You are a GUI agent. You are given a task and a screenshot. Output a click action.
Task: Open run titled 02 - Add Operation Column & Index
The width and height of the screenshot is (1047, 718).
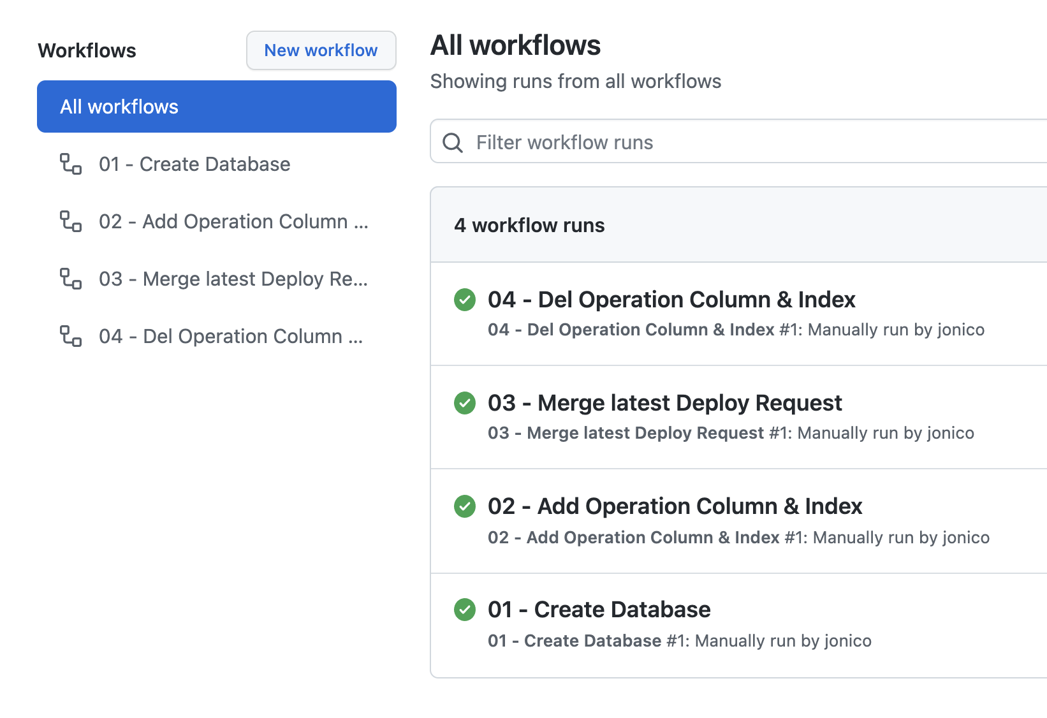[x=675, y=506]
